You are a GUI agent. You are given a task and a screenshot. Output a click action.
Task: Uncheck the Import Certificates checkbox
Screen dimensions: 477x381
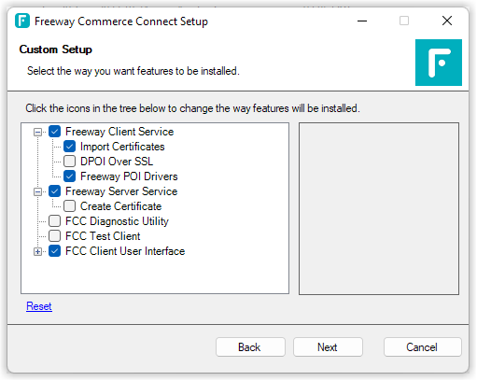(x=69, y=147)
